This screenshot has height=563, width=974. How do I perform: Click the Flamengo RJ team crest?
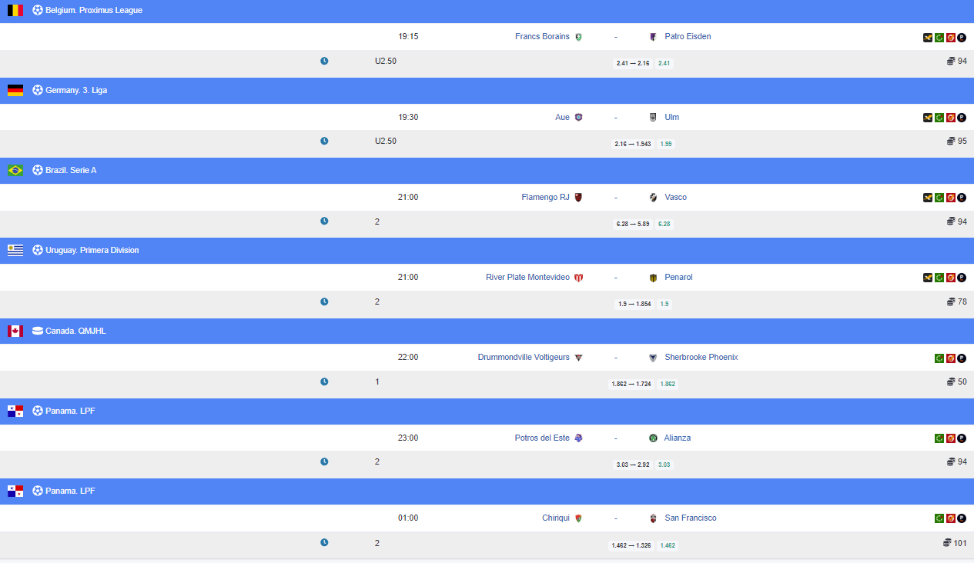coord(579,198)
